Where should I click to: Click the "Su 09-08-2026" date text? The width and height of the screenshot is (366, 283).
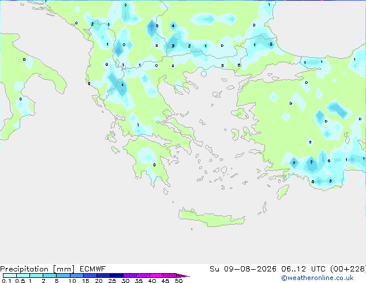pyautogui.click(x=243, y=269)
